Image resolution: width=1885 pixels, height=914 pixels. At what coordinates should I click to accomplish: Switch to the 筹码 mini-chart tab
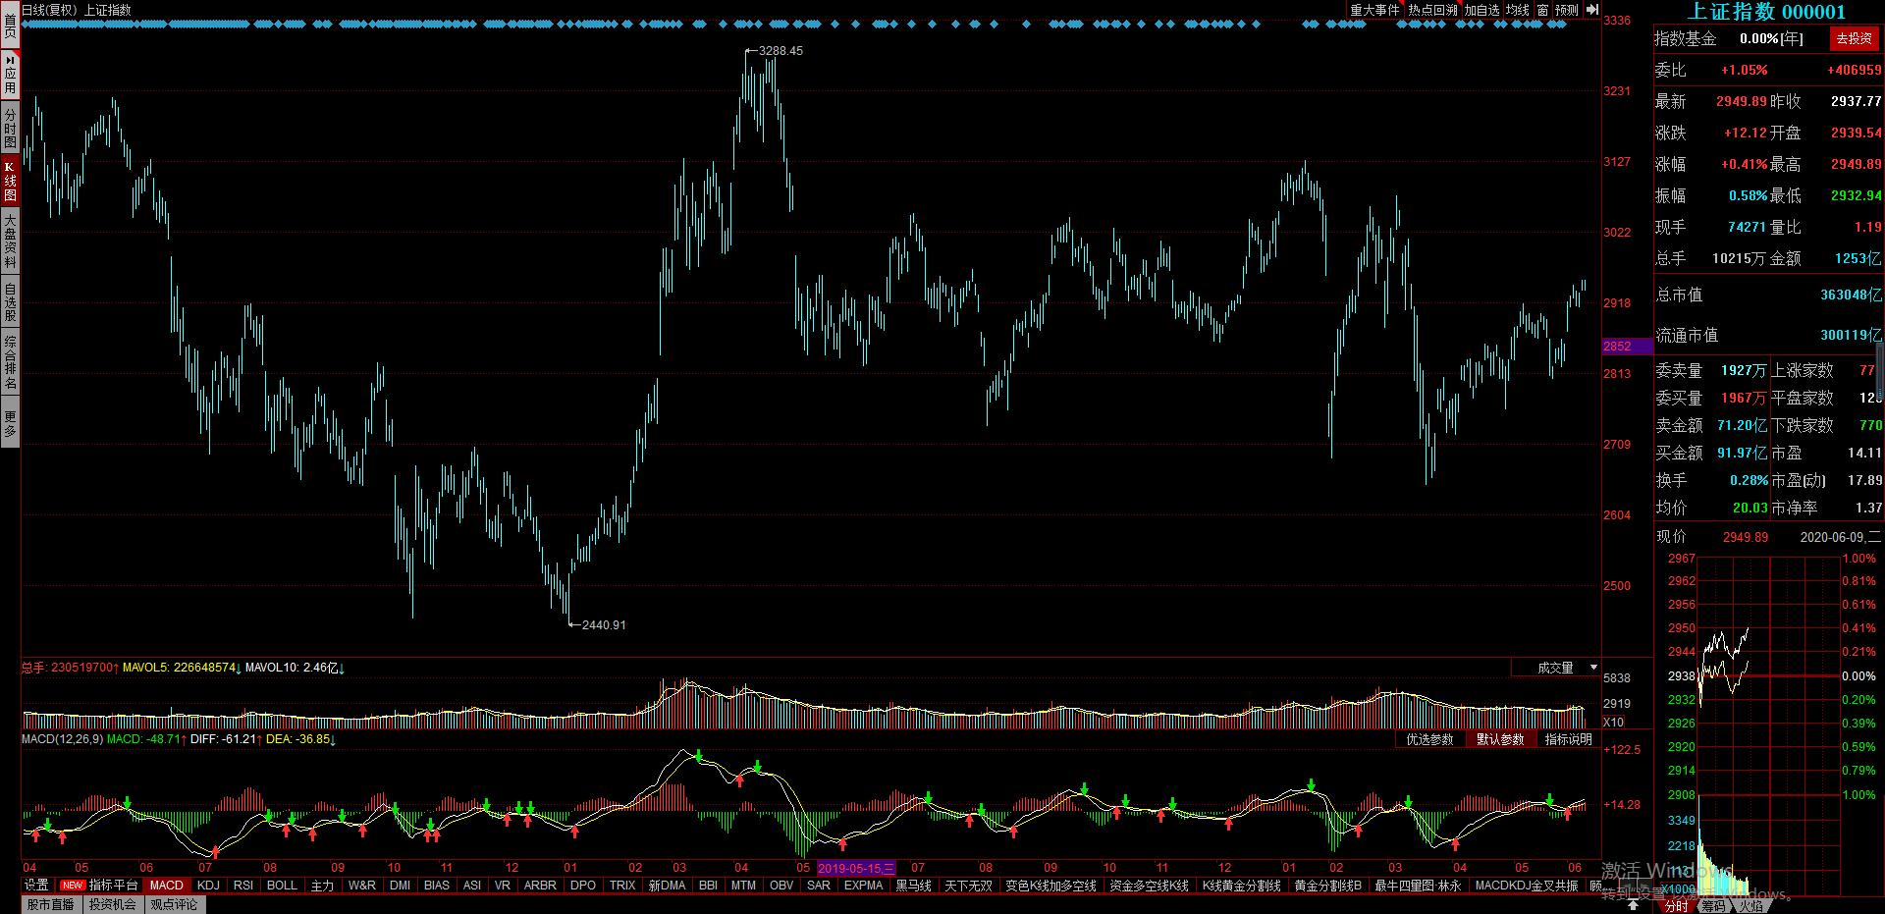pyautogui.click(x=1713, y=906)
